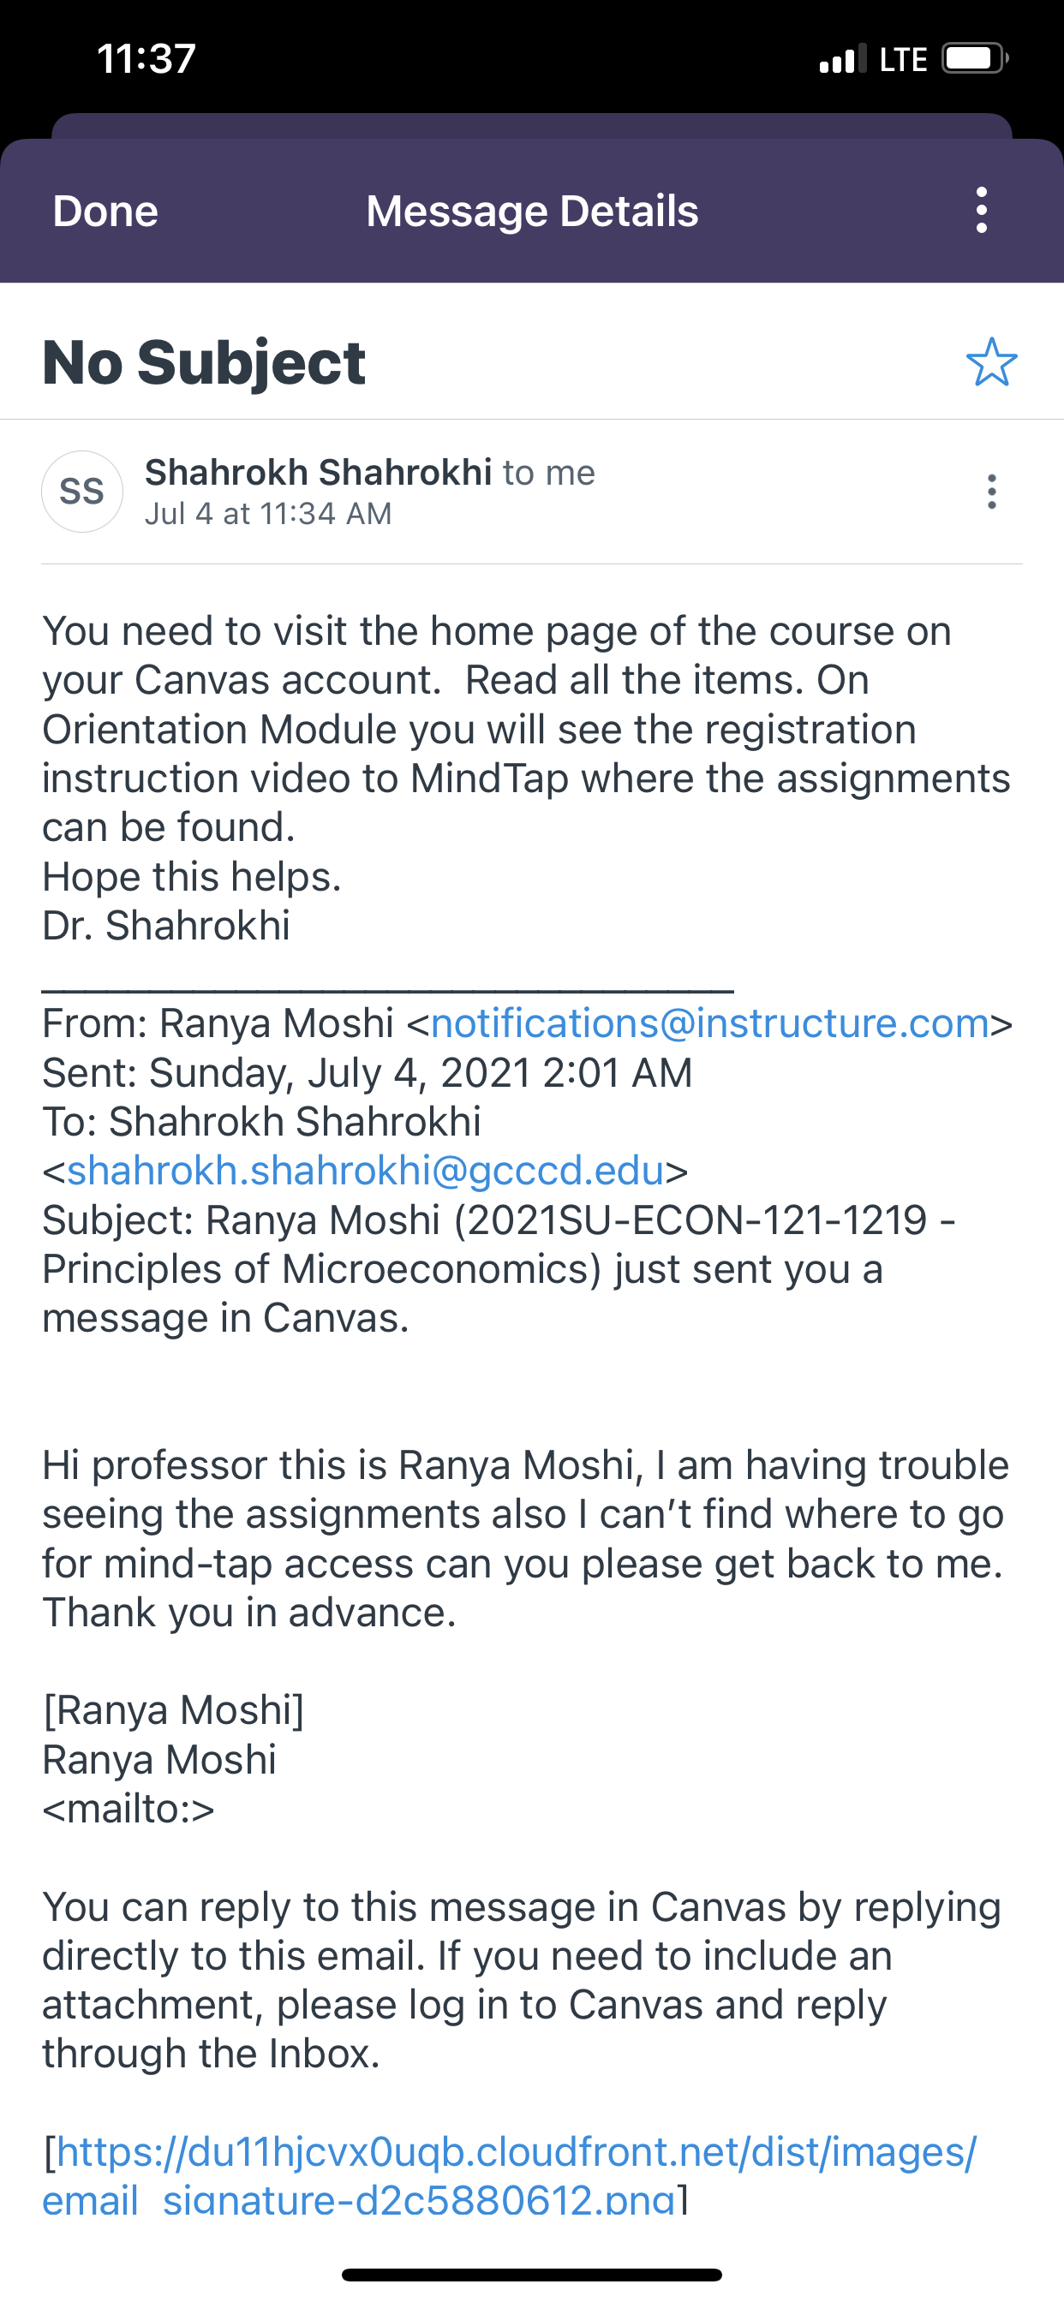Tap the mailto placeholder text
This screenshot has width=1064, height=2302.
point(129,1808)
